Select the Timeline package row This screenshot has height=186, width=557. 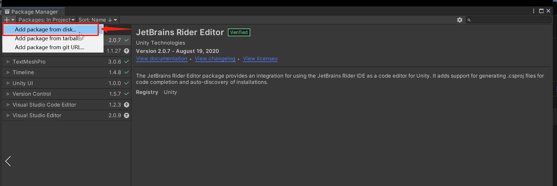66,72
